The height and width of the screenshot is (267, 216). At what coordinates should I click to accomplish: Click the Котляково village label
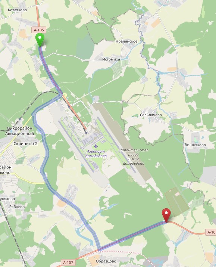18,10
